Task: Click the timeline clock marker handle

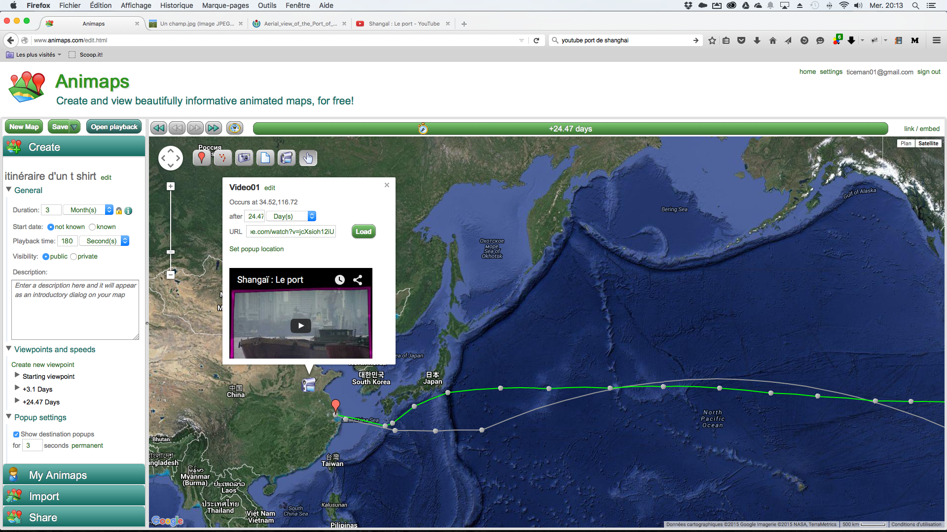Action: point(423,129)
